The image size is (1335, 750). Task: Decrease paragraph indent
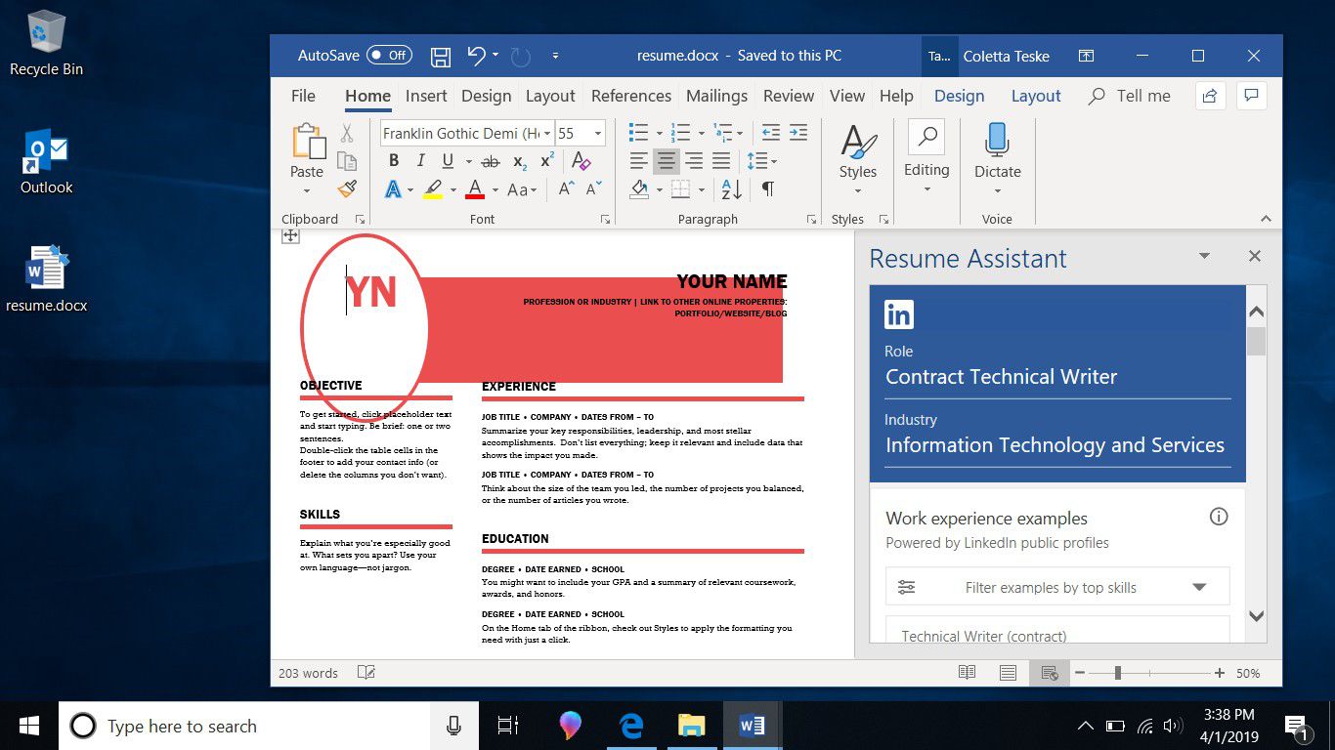(771, 133)
